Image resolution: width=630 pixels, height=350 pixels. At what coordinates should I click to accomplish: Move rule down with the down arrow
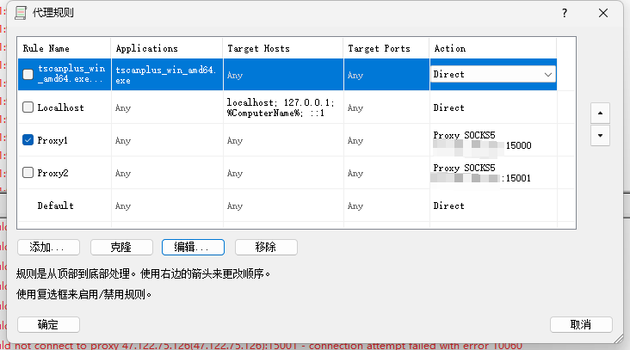tap(600, 136)
